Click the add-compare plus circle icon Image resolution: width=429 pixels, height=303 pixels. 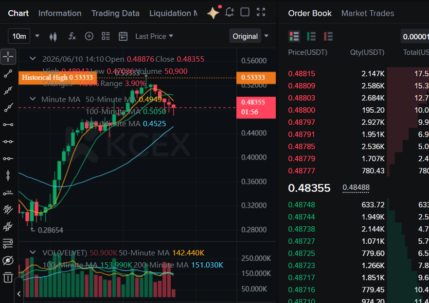coord(89,36)
